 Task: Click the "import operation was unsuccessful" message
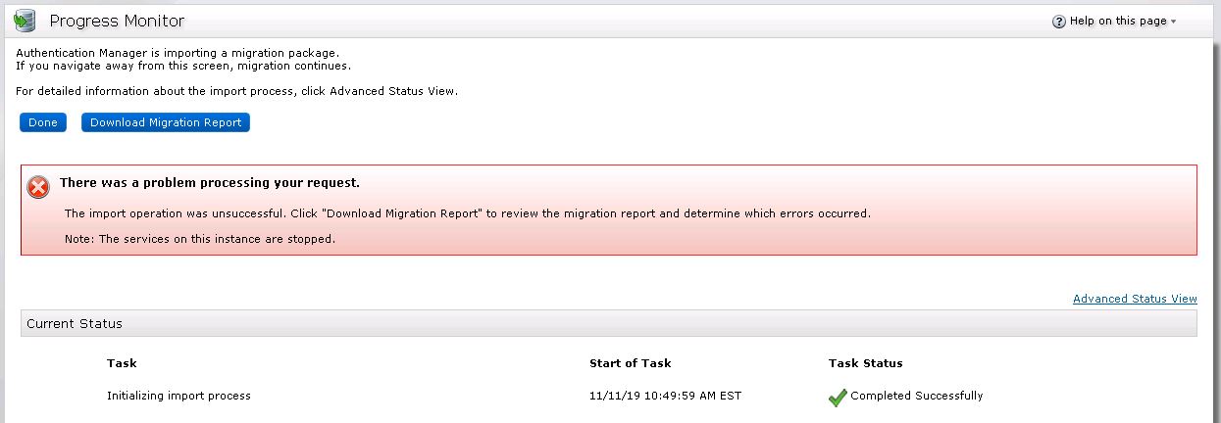tap(467, 212)
